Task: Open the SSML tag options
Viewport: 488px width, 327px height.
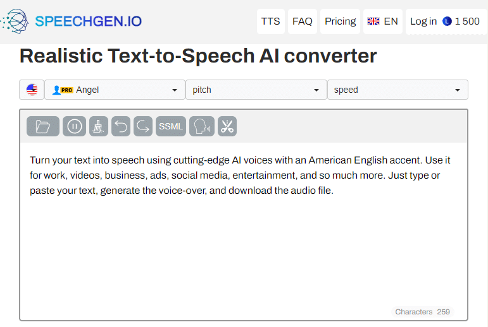Action: 171,127
